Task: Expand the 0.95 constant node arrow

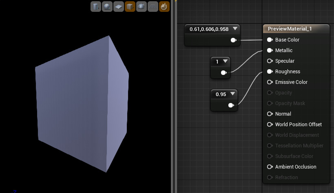Action: click(232, 94)
